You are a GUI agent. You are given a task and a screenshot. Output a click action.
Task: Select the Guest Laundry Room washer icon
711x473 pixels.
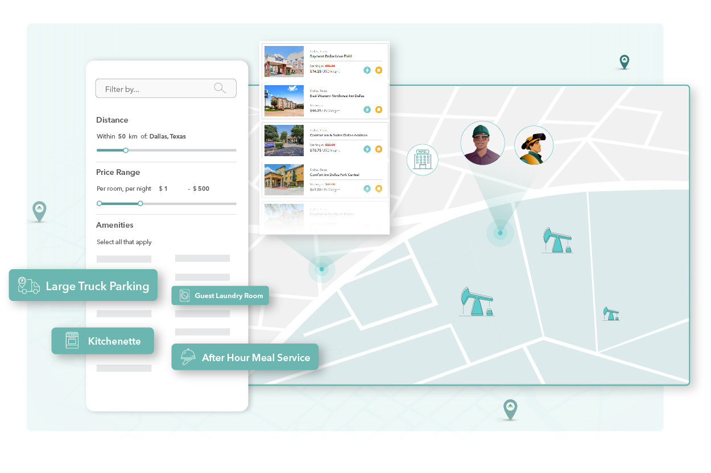[x=184, y=295]
